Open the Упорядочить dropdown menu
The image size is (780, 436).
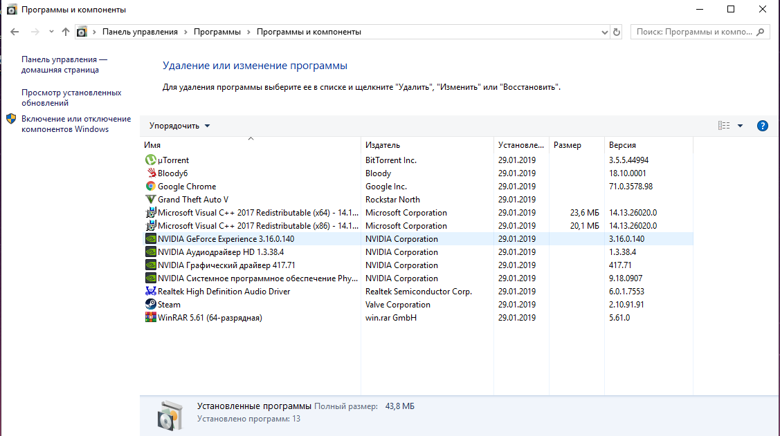coord(179,126)
